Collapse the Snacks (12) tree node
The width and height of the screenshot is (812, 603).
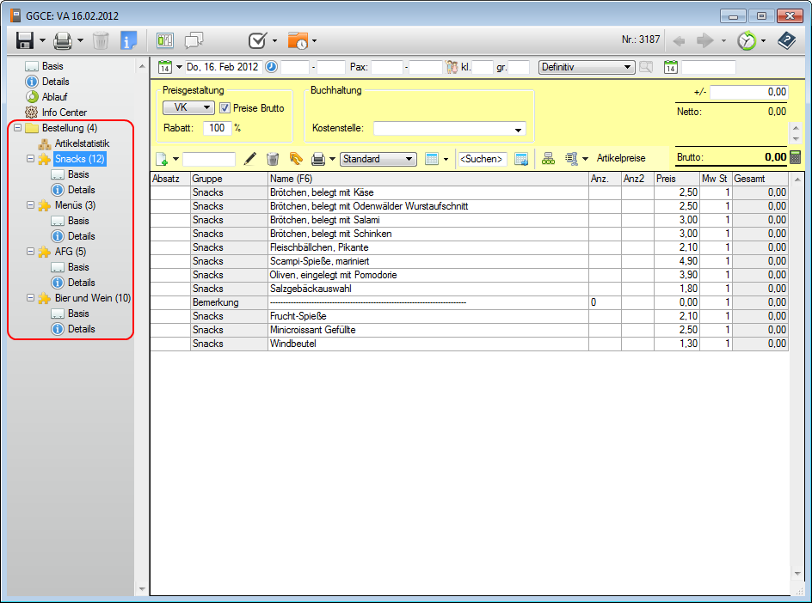coord(30,159)
